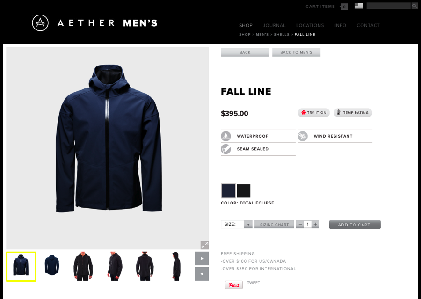Increase quantity with plus button

(x=315, y=224)
